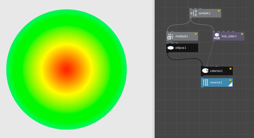Click the multiply1 node's math operators icon

pyautogui.click(x=170, y=36)
